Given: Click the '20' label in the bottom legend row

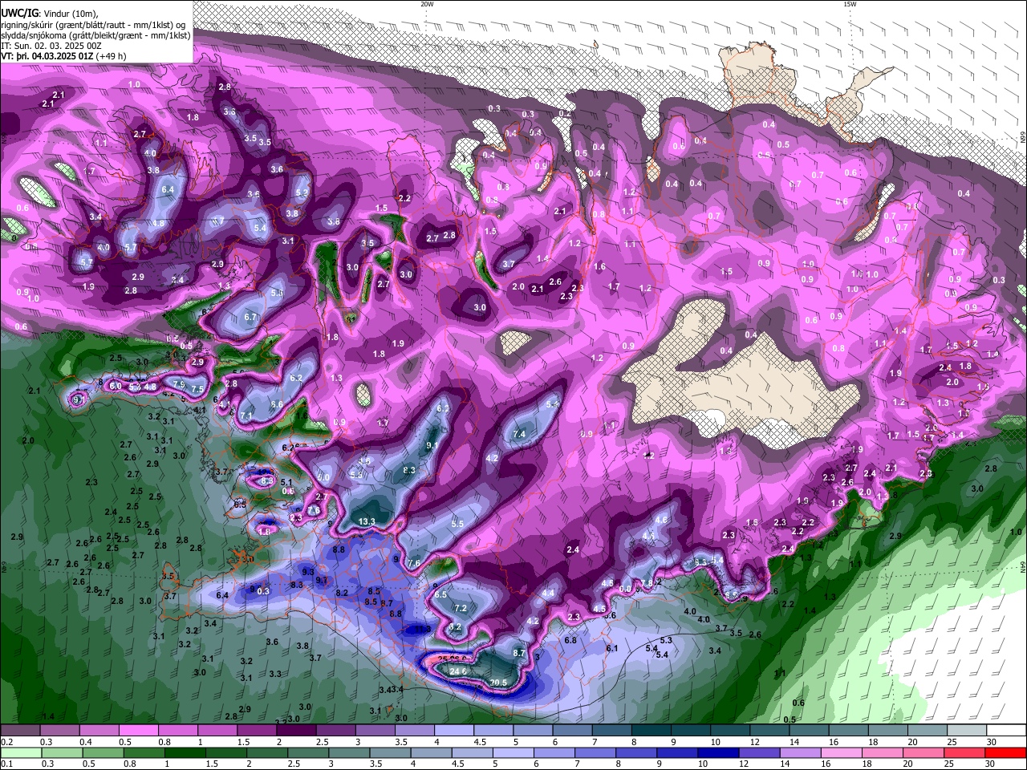Looking at the screenshot, I should click(907, 764).
